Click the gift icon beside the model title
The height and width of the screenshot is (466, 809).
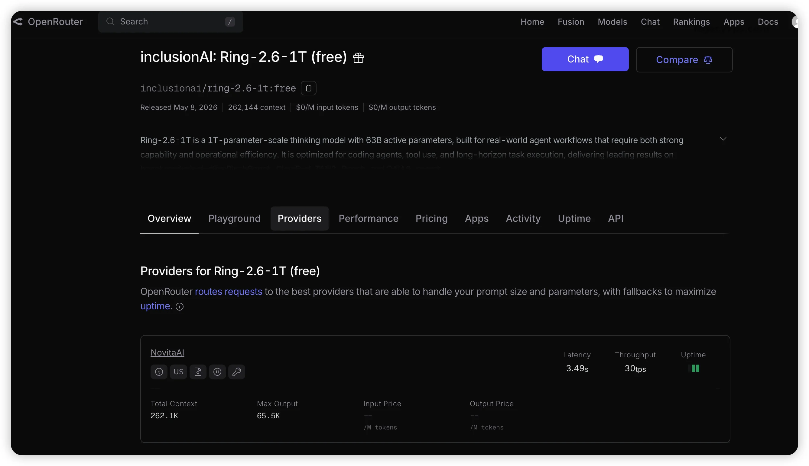358,58
